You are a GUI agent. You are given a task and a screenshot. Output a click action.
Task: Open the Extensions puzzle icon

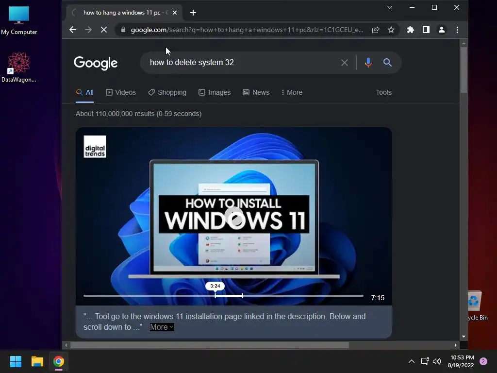coord(411,30)
